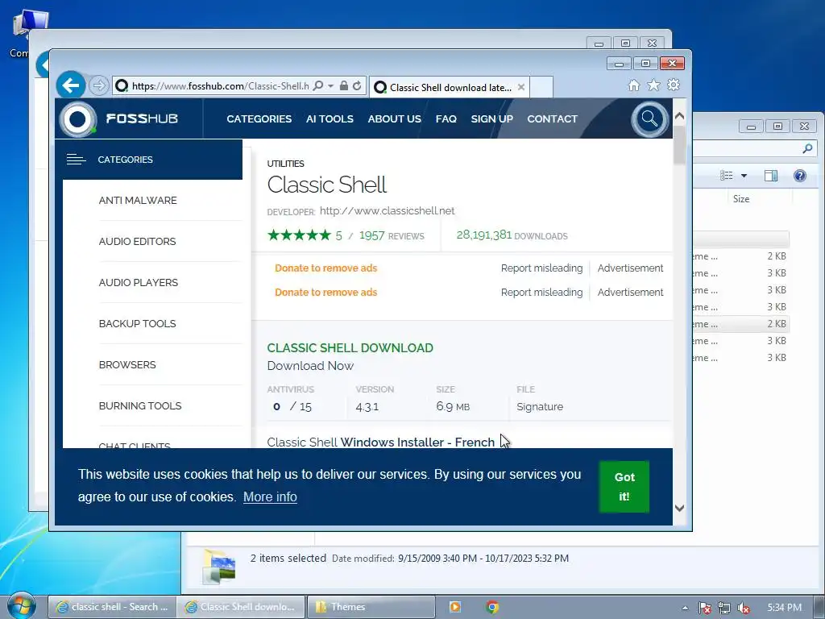The image size is (825, 619).
Task: Select BURNING TOOLS category
Action: pyautogui.click(x=140, y=406)
